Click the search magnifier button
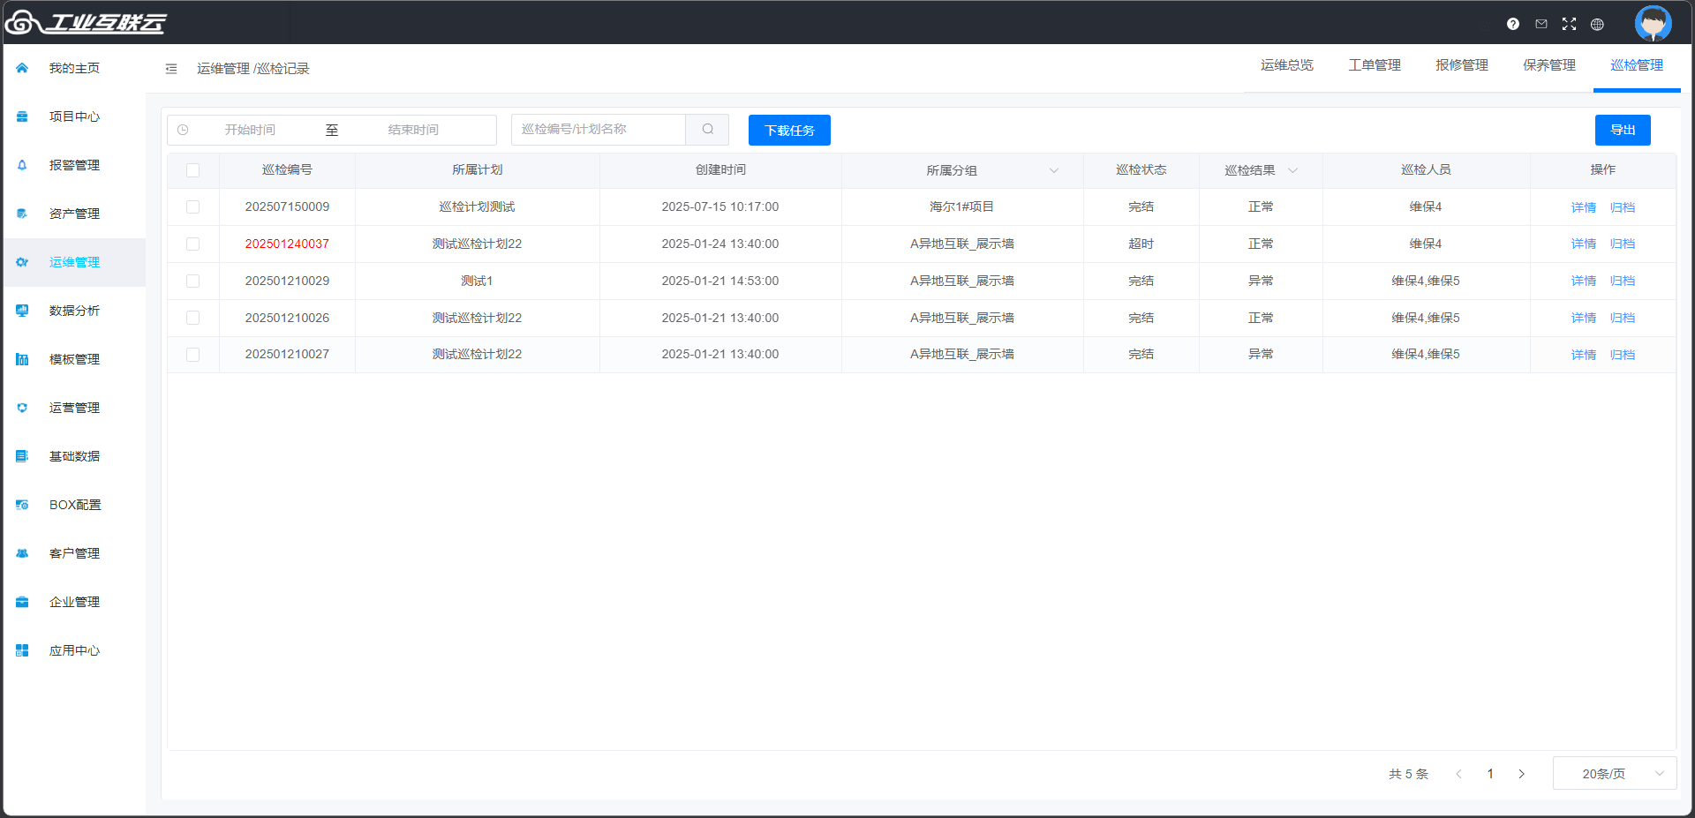Viewport: 1695px width, 818px height. [707, 130]
